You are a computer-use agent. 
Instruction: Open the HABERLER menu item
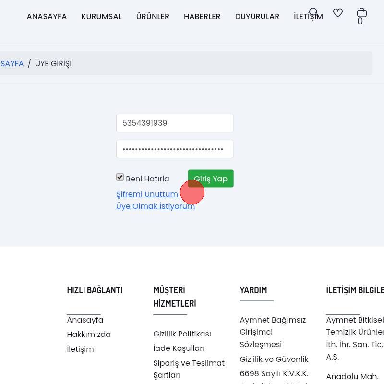pos(202,17)
